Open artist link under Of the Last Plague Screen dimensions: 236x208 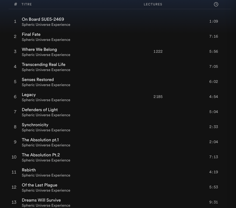click(x=46, y=190)
